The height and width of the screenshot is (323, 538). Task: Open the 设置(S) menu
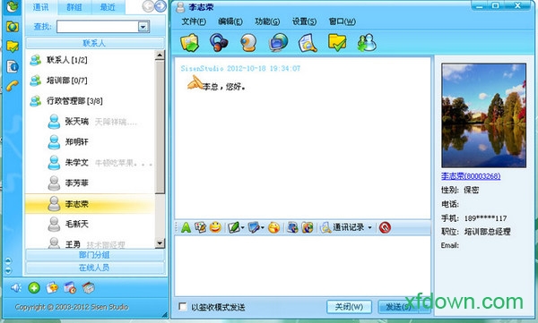[304, 21]
